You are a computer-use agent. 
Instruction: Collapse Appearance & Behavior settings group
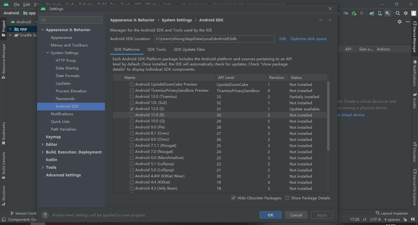43,30
